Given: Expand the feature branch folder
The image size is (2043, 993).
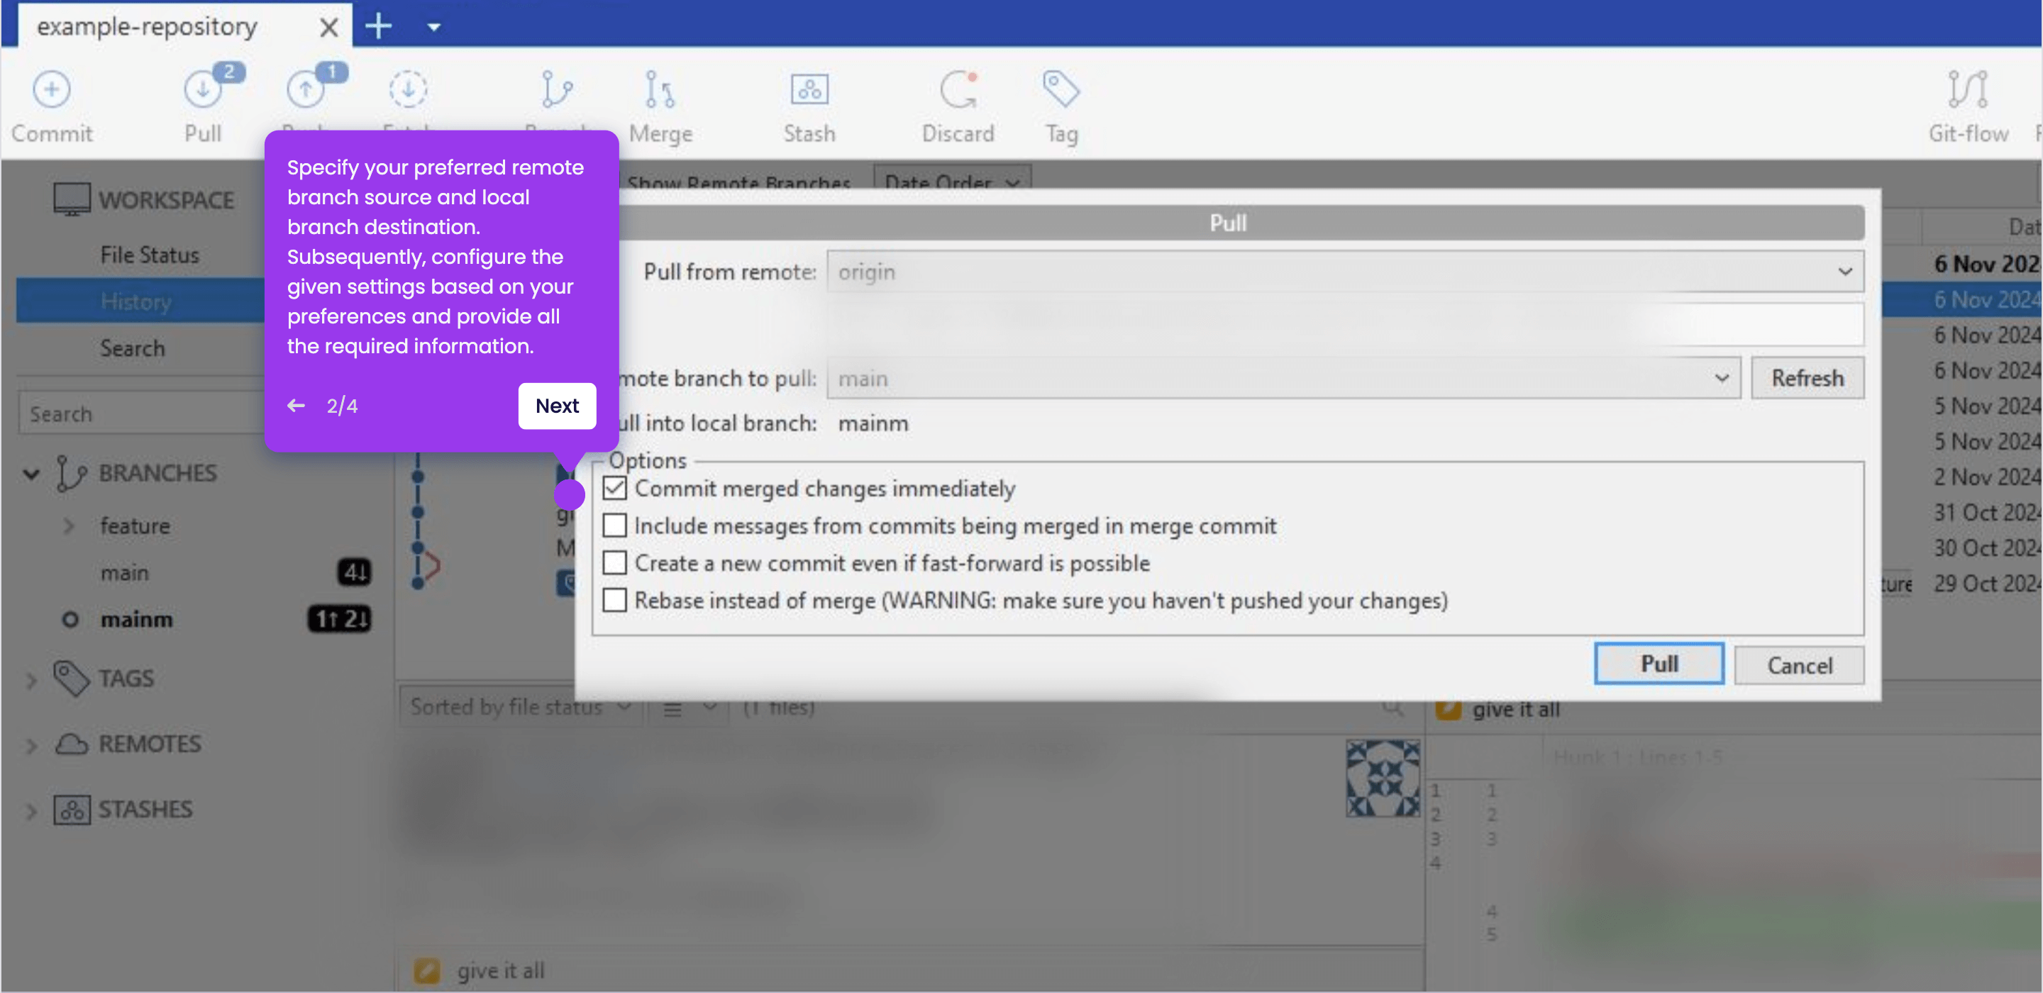Looking at the screenshot, I should tap(69, 526).
